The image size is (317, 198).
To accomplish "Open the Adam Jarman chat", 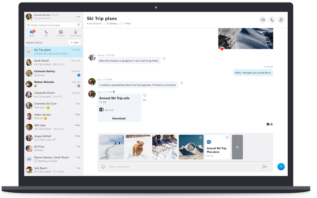I will (54, 116).
